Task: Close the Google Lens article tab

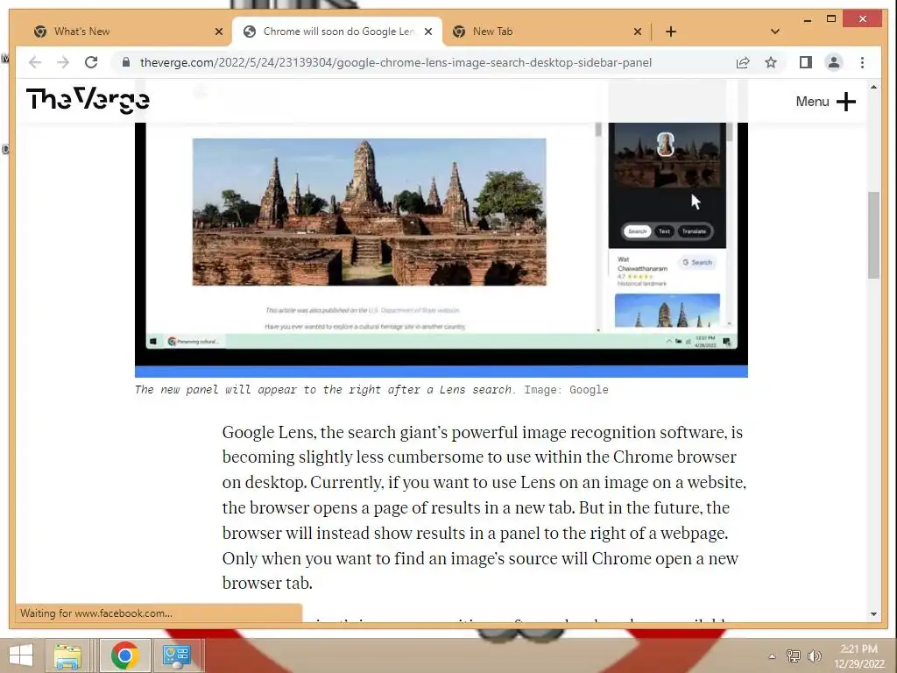Action: (x=427, y=32)
